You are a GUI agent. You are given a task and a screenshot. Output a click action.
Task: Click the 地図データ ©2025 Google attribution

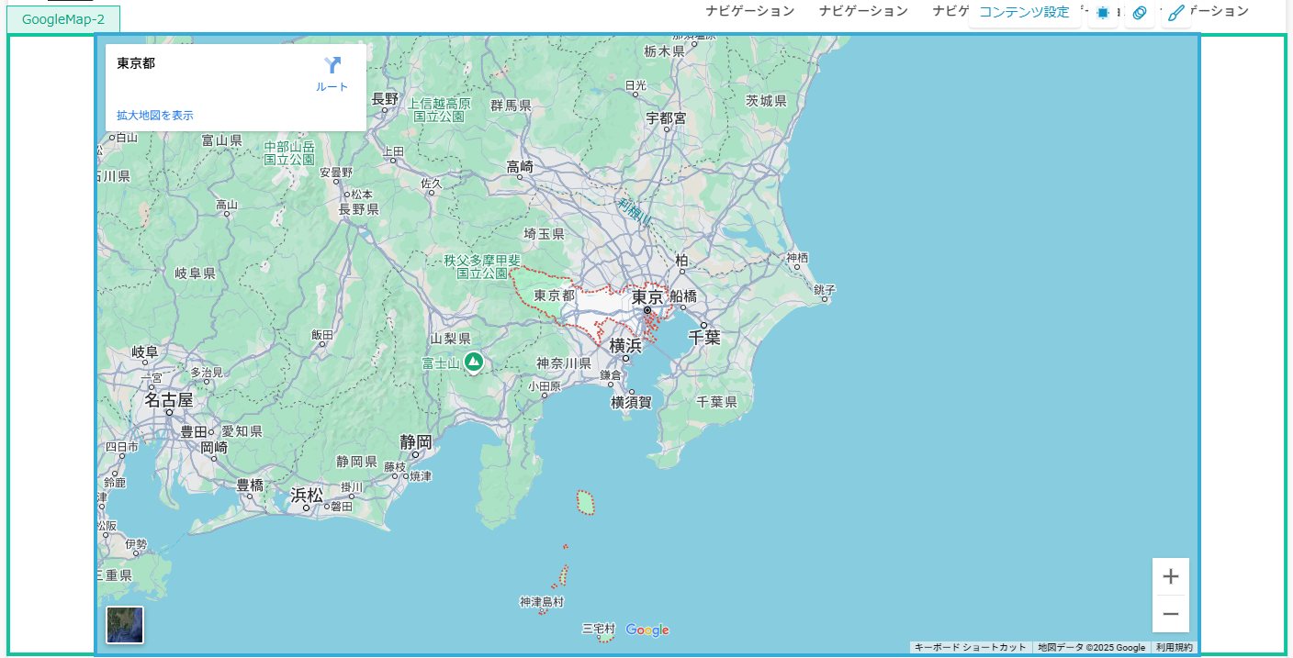pos(1092,647)
